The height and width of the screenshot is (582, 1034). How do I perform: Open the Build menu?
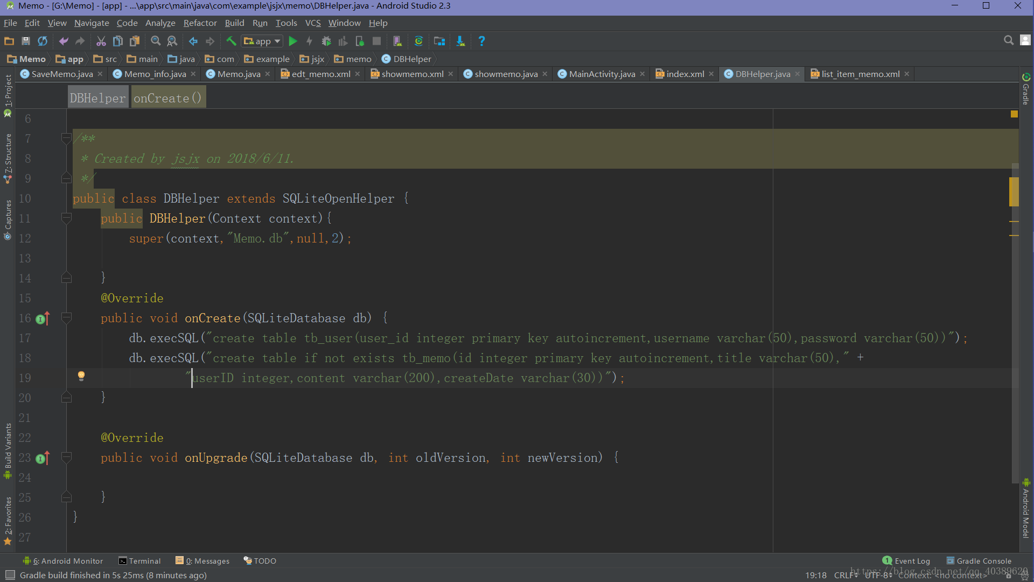(234, 23)
